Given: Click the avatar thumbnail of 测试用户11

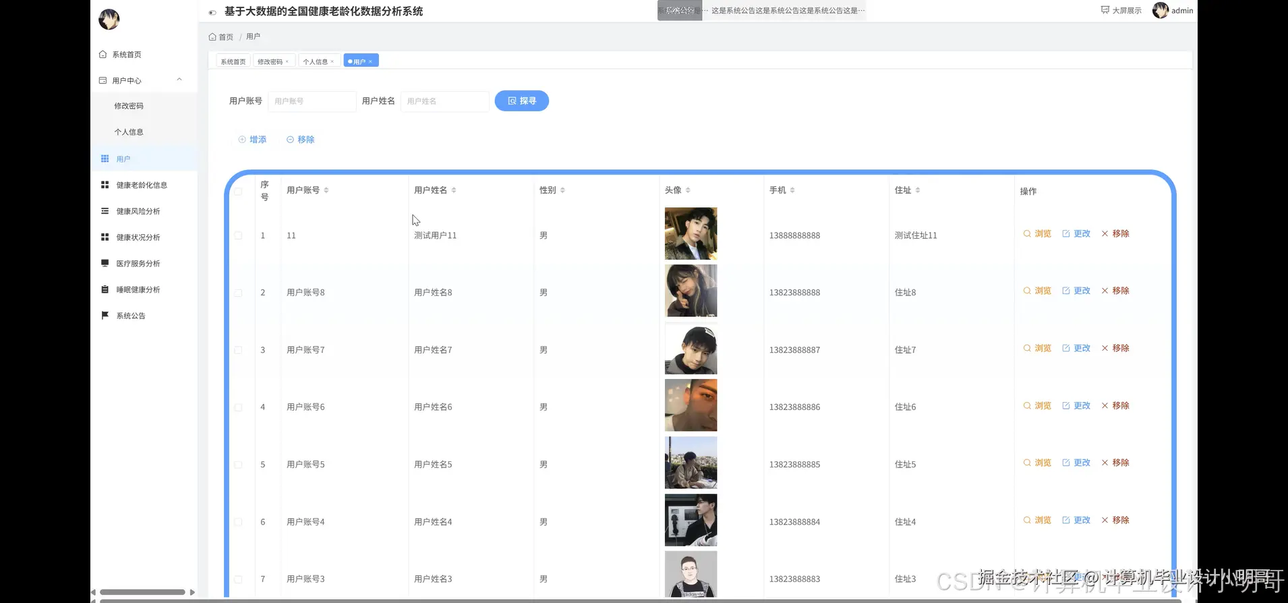Looking at the screenshot, I should pyautogui.click(x=691, y=233).
